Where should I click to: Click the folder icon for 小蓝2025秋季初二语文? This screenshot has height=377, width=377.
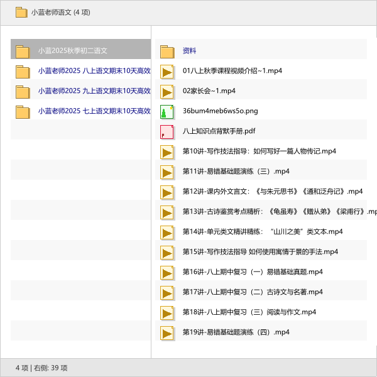pos(23,52)
